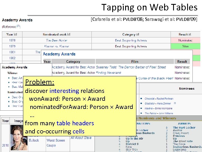The width and height of the screenshot is (202, 152).
Task: Open All About Steve film link
Action: point(81,138)
